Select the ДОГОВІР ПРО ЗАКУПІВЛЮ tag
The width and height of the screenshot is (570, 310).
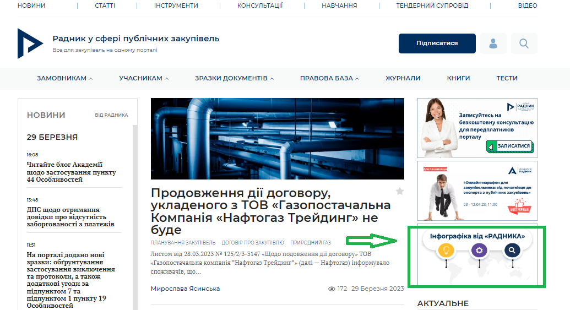click(x=253, y=242)
